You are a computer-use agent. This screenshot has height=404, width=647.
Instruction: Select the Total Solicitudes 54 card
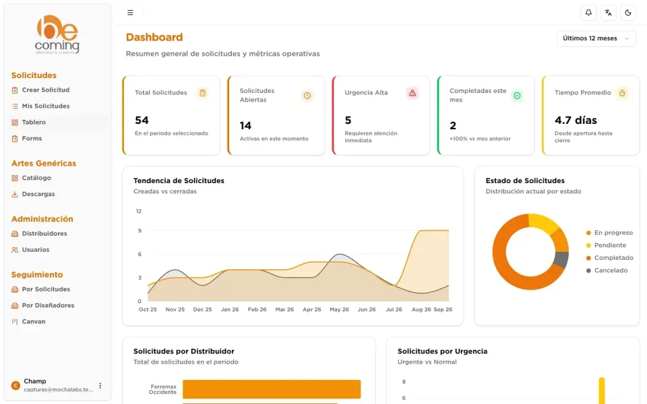click(x=171, y=115)
